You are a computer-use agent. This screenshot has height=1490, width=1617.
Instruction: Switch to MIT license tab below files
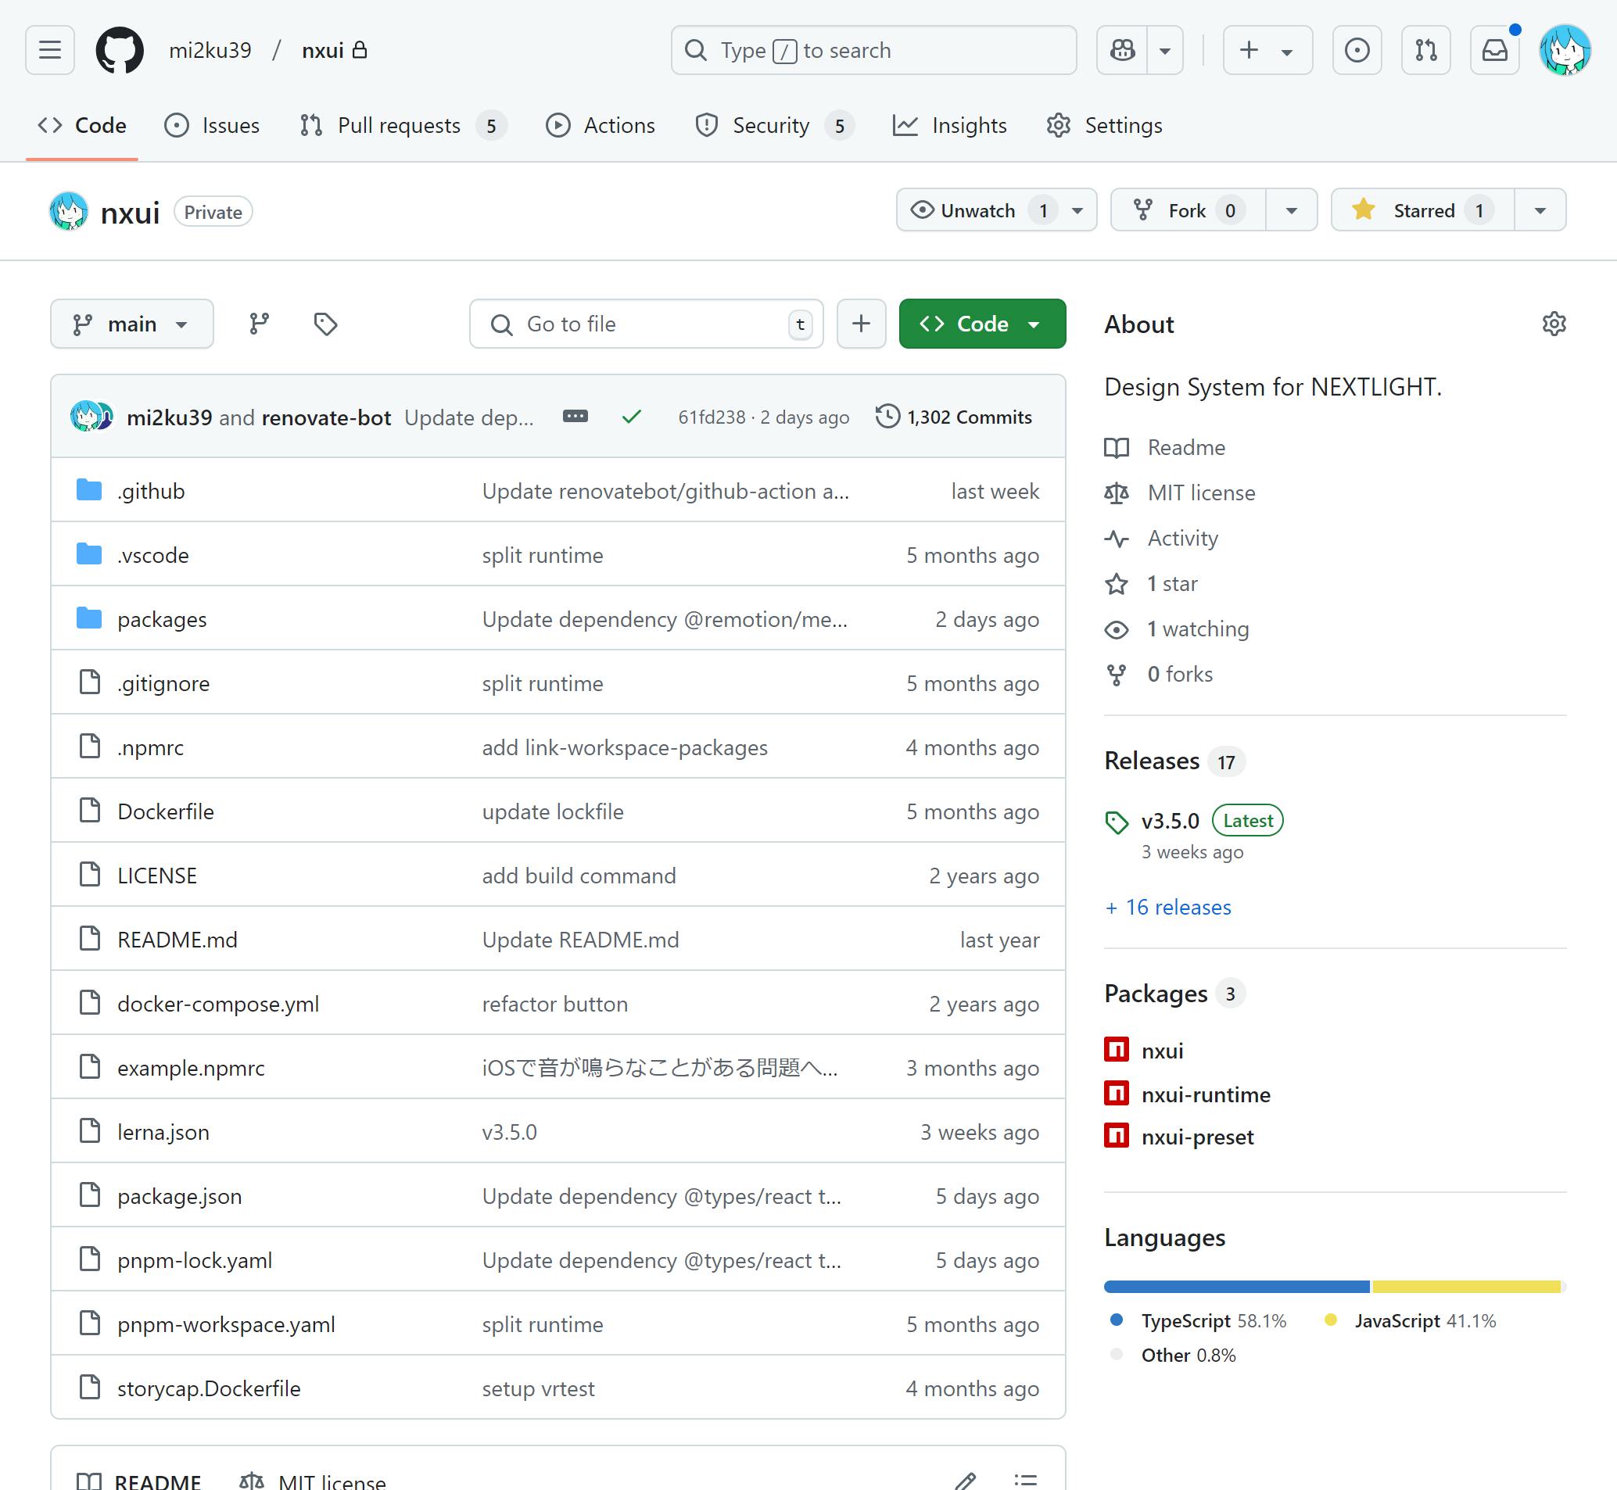313,1481
